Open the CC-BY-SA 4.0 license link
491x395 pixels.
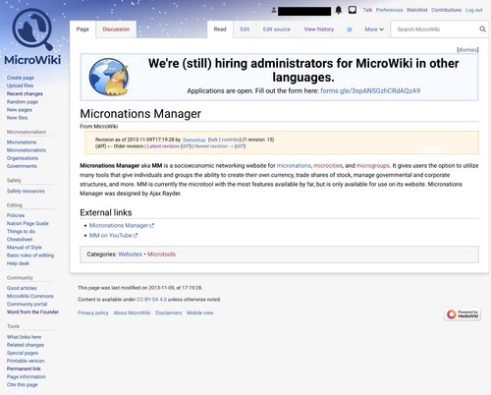tap(151, 300)
